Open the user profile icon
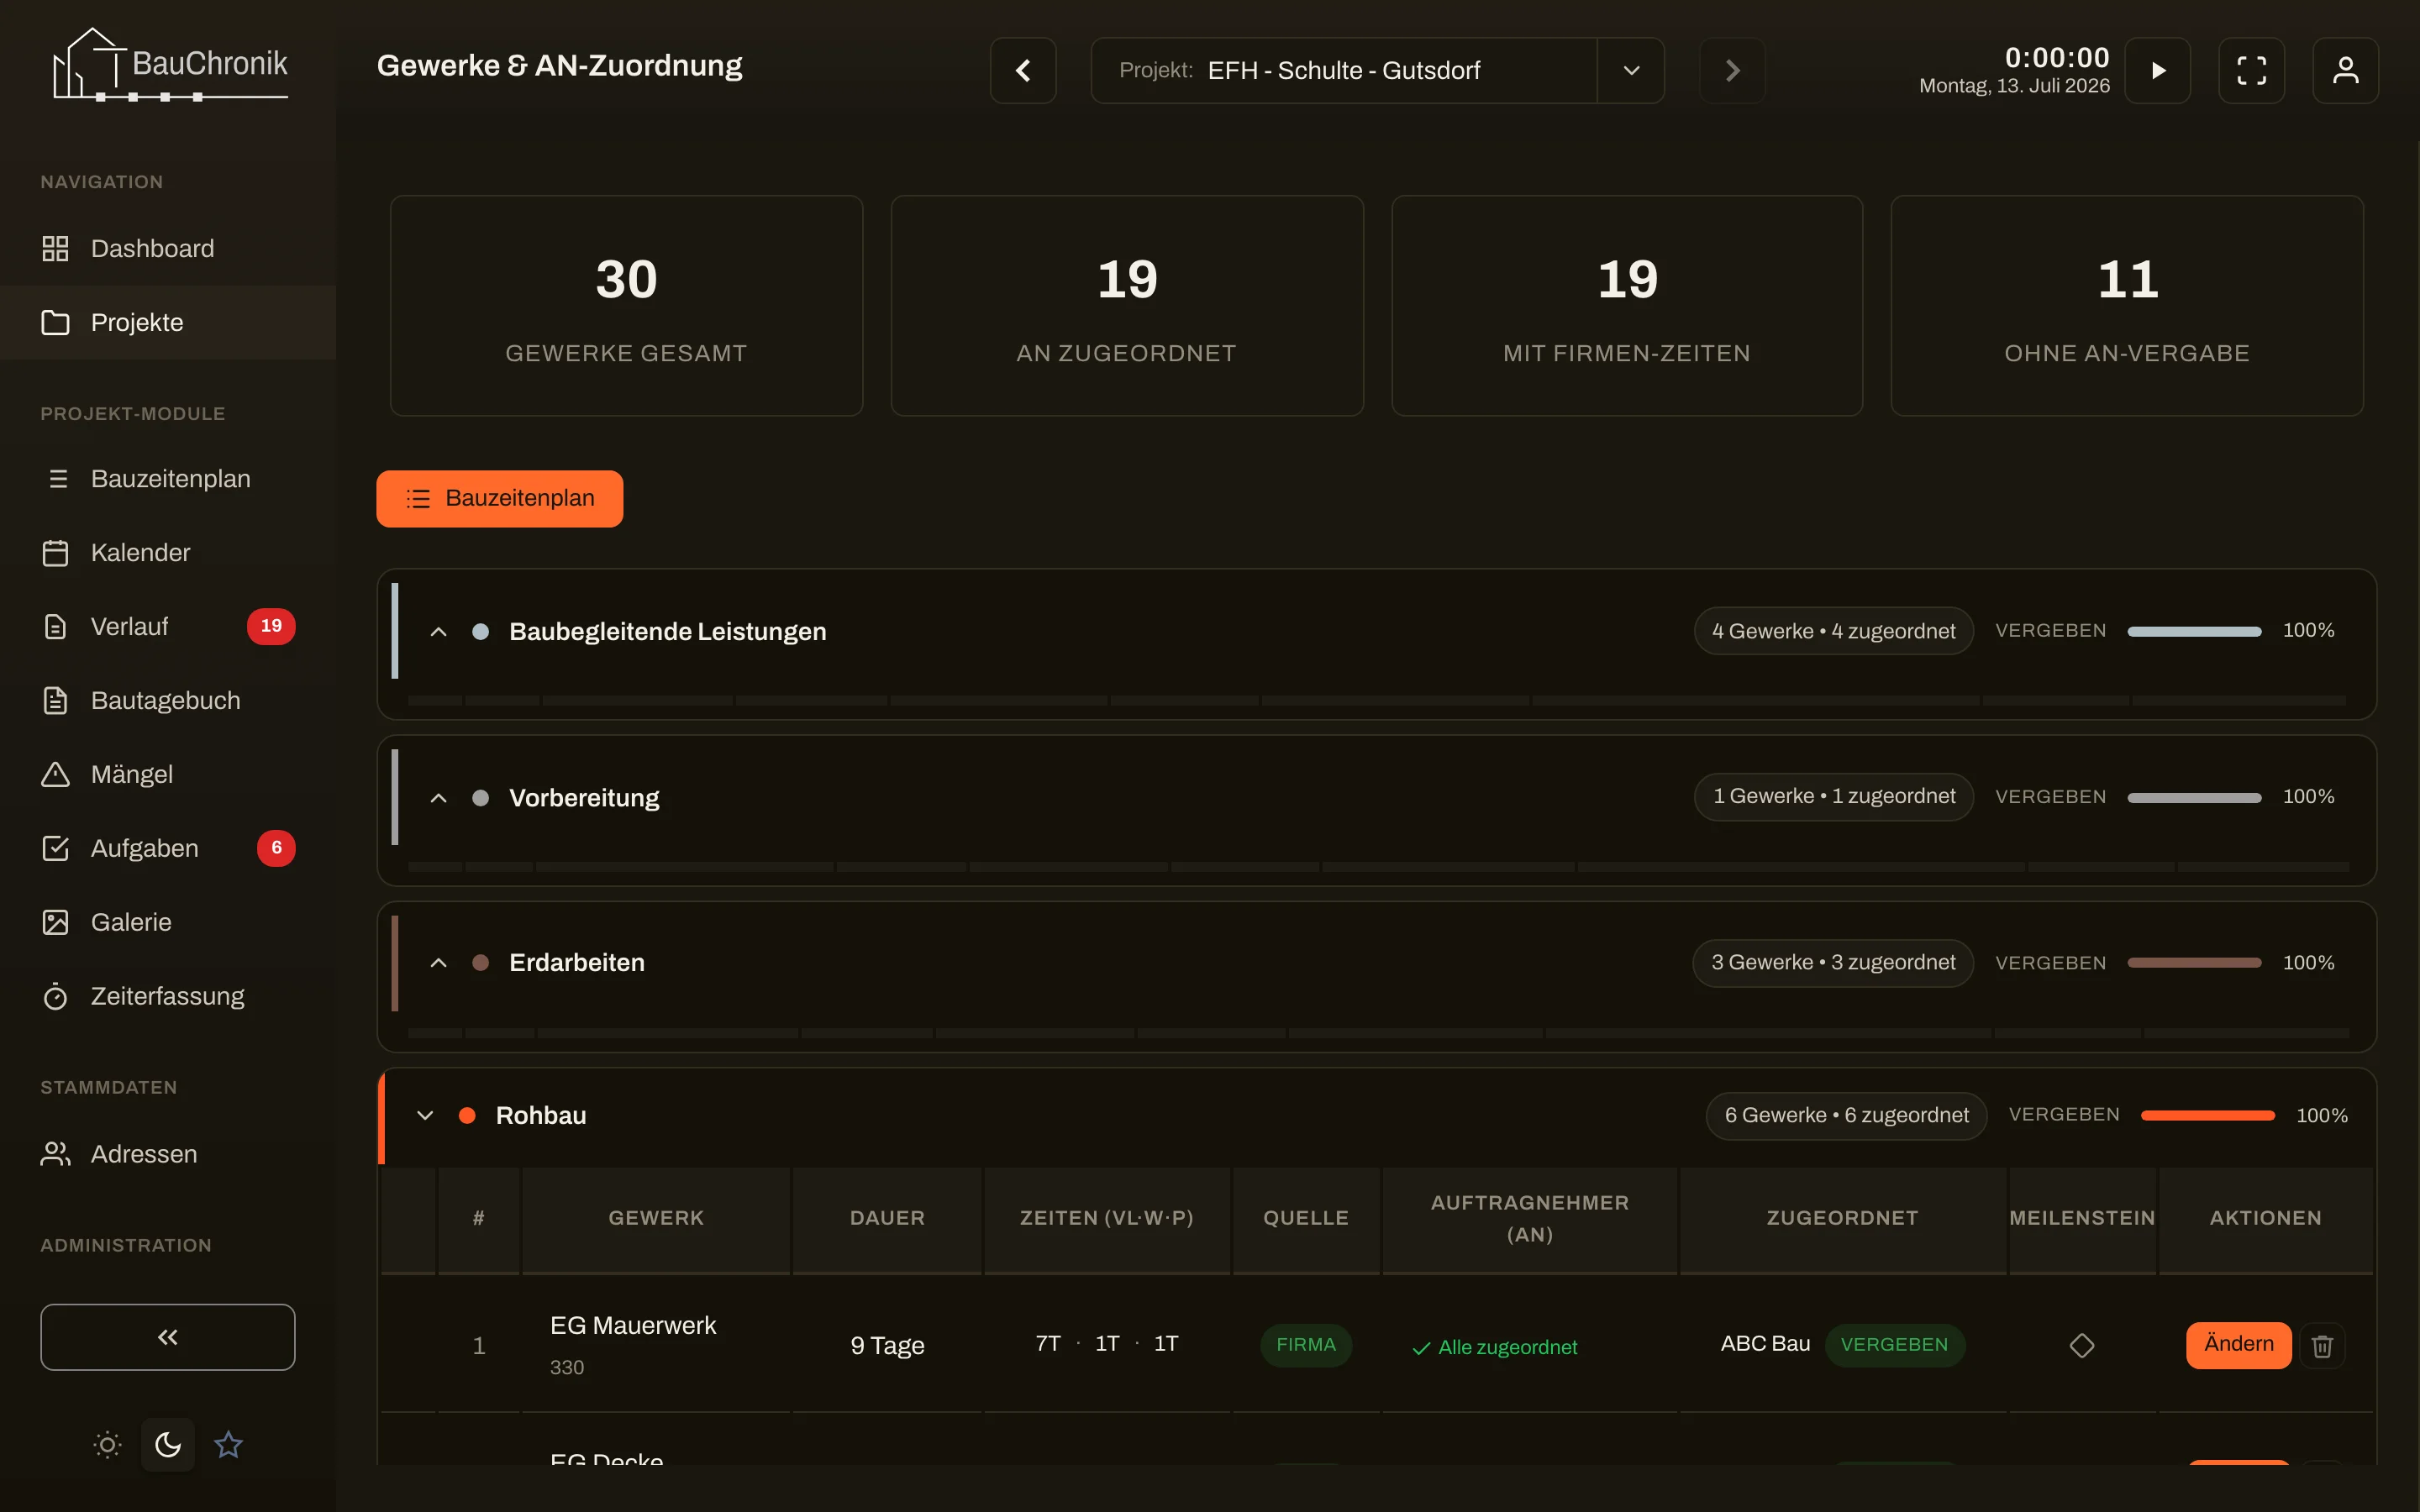 (x=2345, y=70)
